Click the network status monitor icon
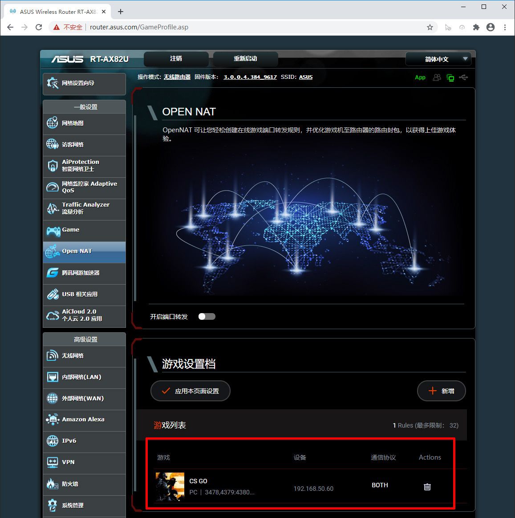The height and width of the screenshot is (518, 515). pyautogui.click(x=450, y=78)
